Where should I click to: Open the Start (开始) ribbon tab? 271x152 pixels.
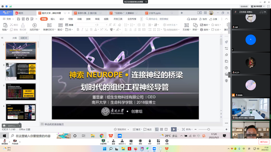[x=44, y=19]
